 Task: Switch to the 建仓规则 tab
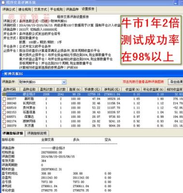(x=25, y=9)
